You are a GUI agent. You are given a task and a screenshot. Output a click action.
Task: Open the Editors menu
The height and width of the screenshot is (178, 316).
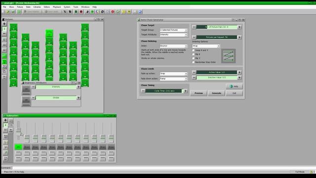(x=47, y=7)
